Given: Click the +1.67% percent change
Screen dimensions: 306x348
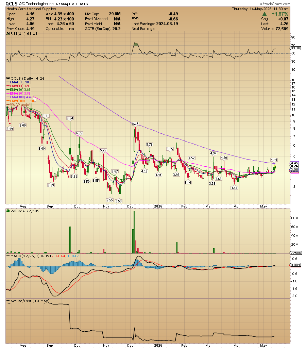Looking at the screenshot, I should coord(280,14).
